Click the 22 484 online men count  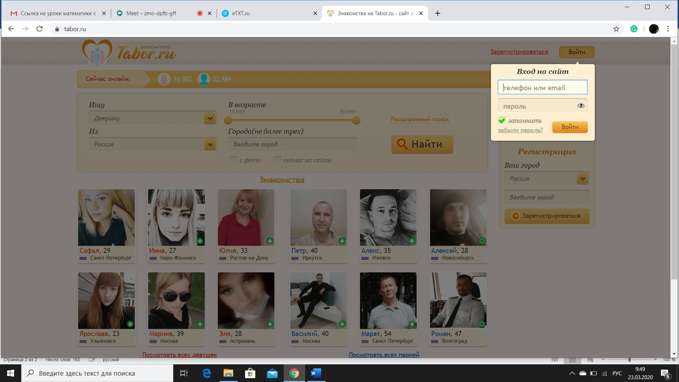point(222,79)
